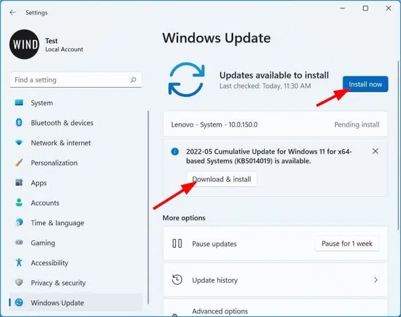Click the Privacy shield icon

(19, 283)
